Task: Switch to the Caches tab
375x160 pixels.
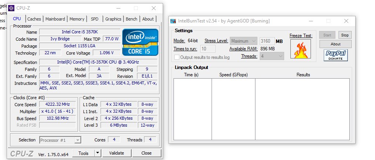Action: click(34, 19)
